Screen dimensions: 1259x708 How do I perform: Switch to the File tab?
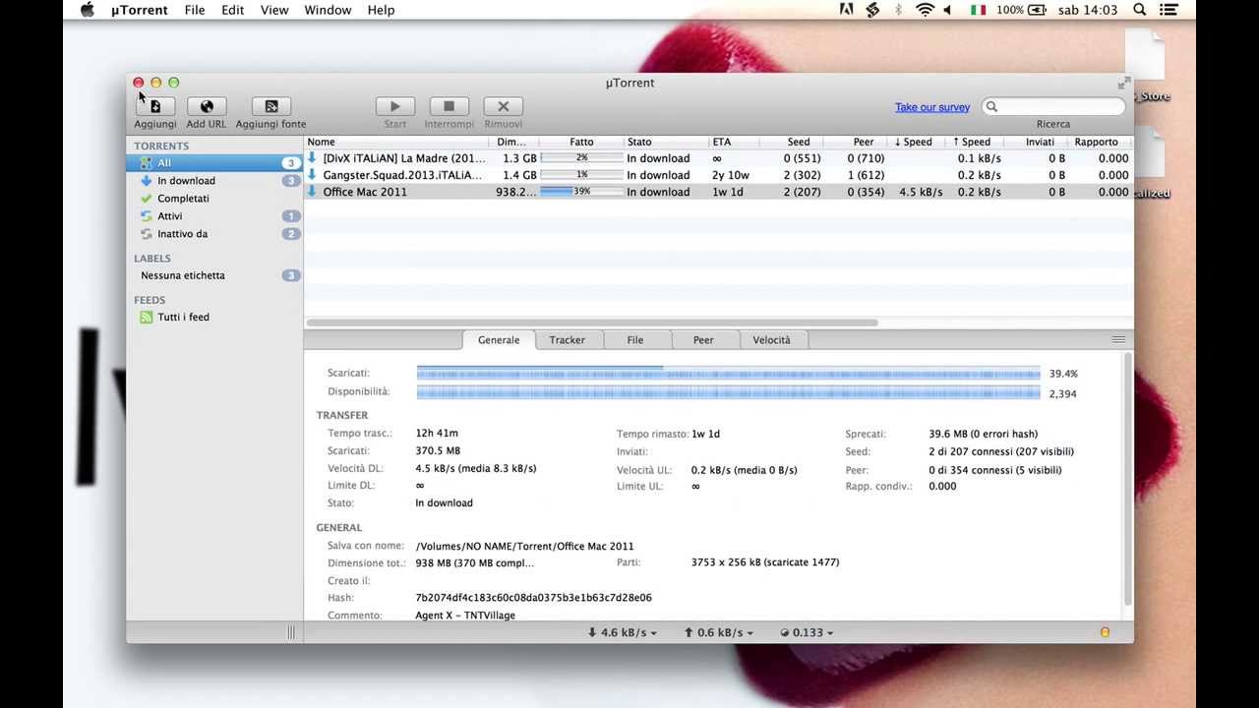(x=635, y=340)
